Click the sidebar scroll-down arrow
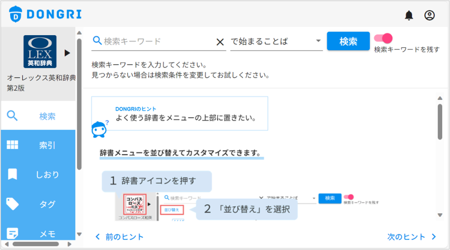 pyautogui.click(x=79, y=234)
